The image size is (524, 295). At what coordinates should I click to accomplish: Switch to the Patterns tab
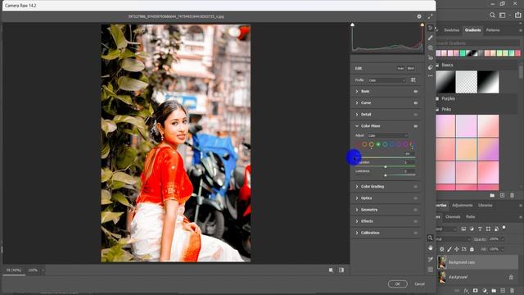pyautogui.click(x=493, y=30)
